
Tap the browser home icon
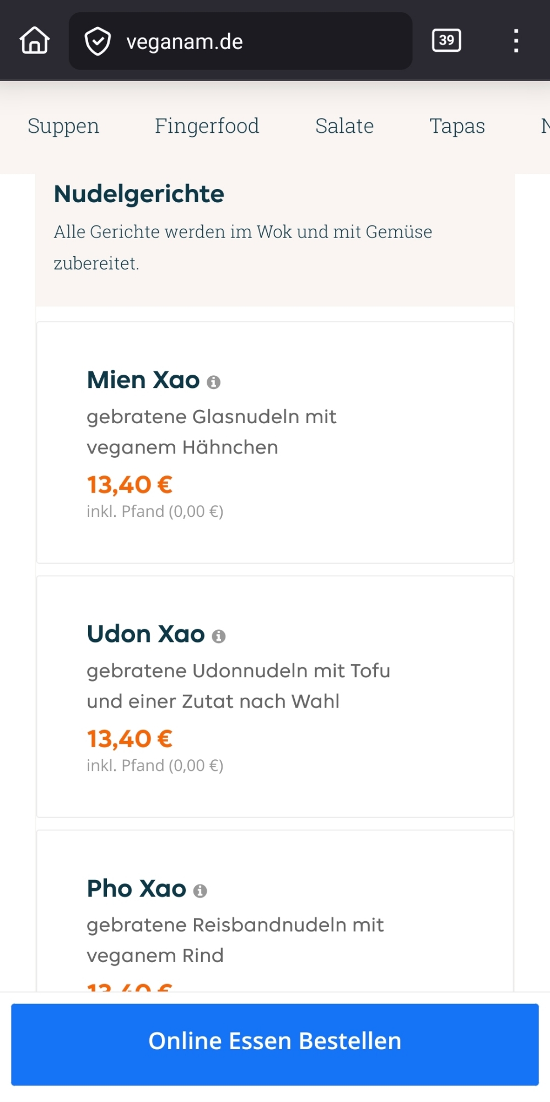pyautogui.click(x=35, y=41)
